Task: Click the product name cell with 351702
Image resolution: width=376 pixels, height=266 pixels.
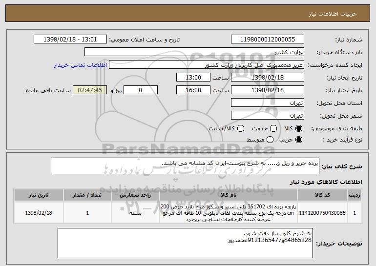Action: (229, 213)
